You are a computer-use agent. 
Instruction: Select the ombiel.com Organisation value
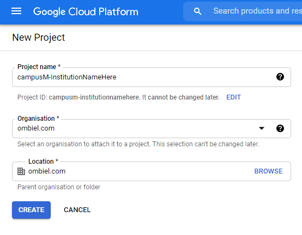coord(36,128)
